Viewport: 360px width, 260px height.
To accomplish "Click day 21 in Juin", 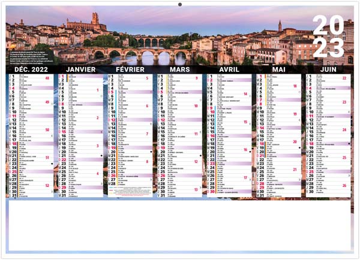I will 311,156.
